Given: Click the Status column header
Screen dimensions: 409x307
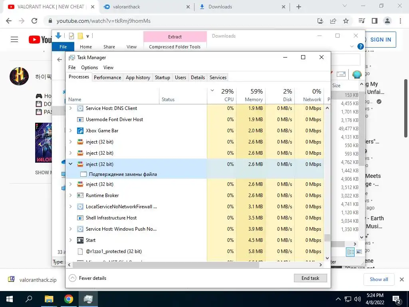Looking at the screenshot, I should tap(183, 95).
